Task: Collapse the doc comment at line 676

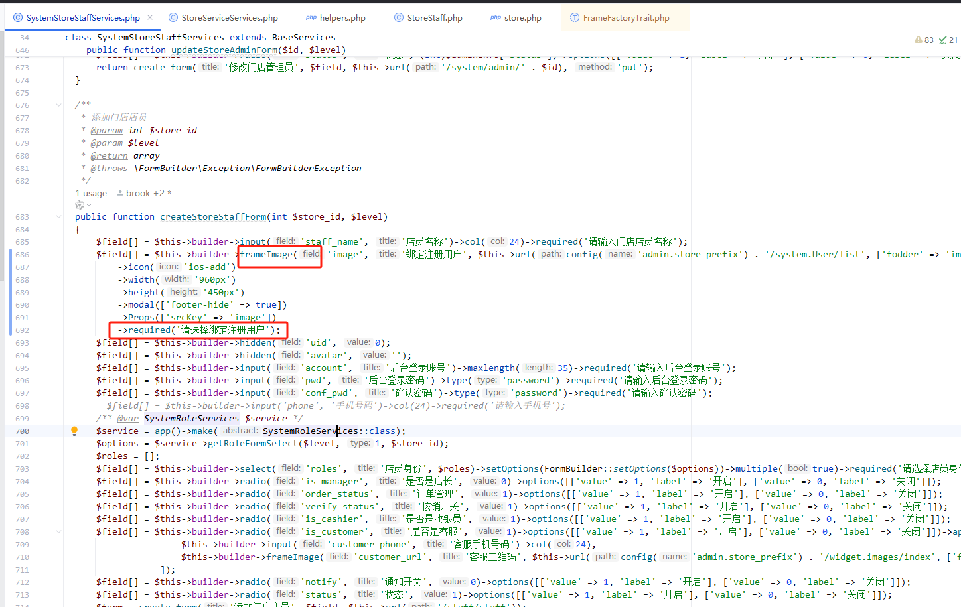Action: [x=58, y=105]
